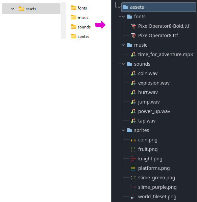Select explosion.wav in the file tree
Image resolution: width=197 pixels, height=202 pixels.
[x=154, y=83]
